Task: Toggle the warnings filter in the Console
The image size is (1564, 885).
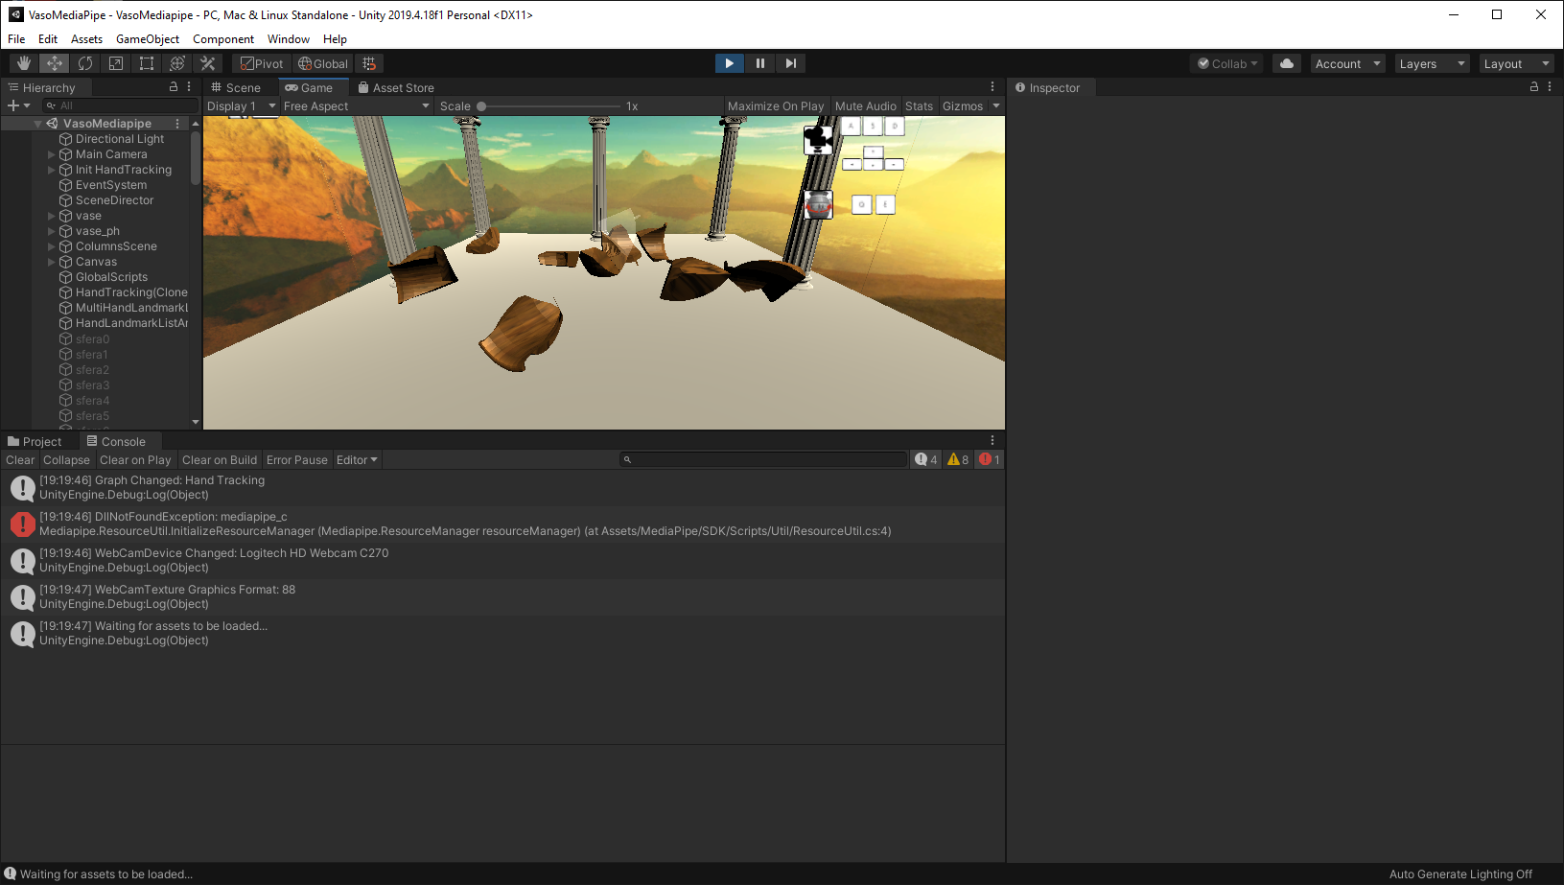Action: (956, 459)
